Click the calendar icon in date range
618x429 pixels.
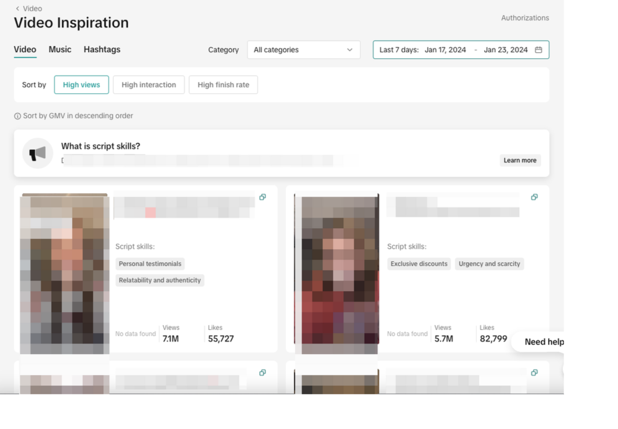click(538, 50)
